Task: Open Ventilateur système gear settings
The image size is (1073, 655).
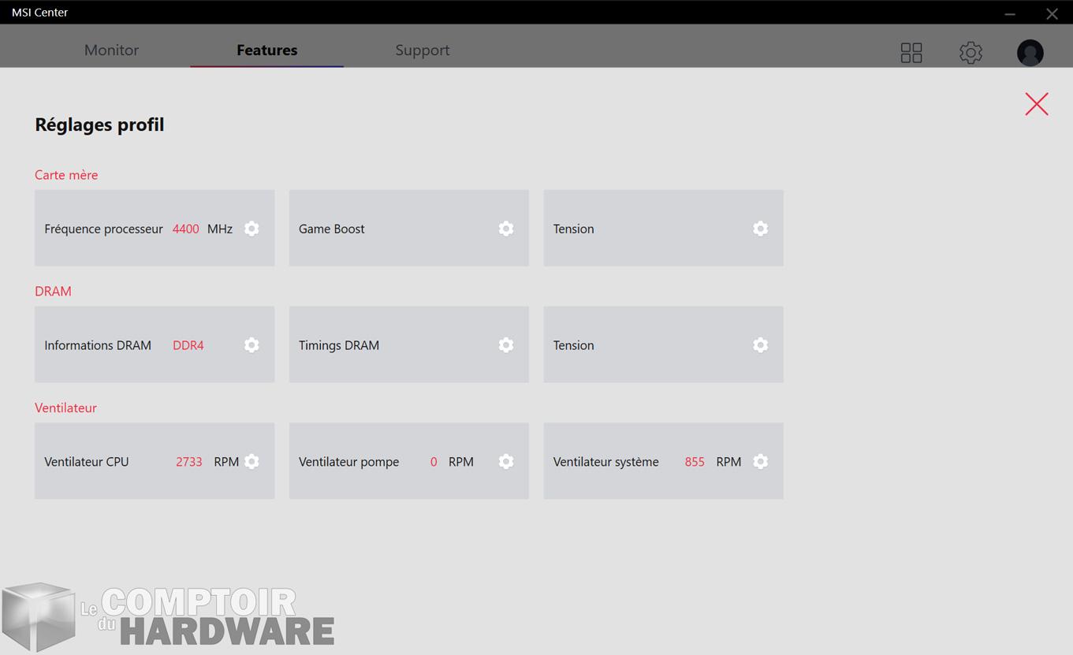Action: (760, 462)
